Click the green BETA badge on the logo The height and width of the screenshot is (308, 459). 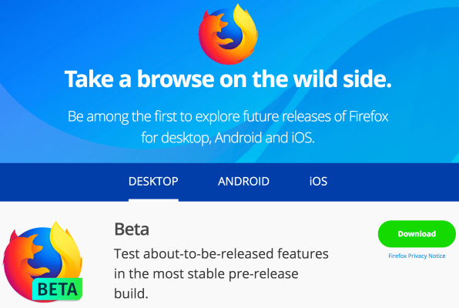[57, 290]
